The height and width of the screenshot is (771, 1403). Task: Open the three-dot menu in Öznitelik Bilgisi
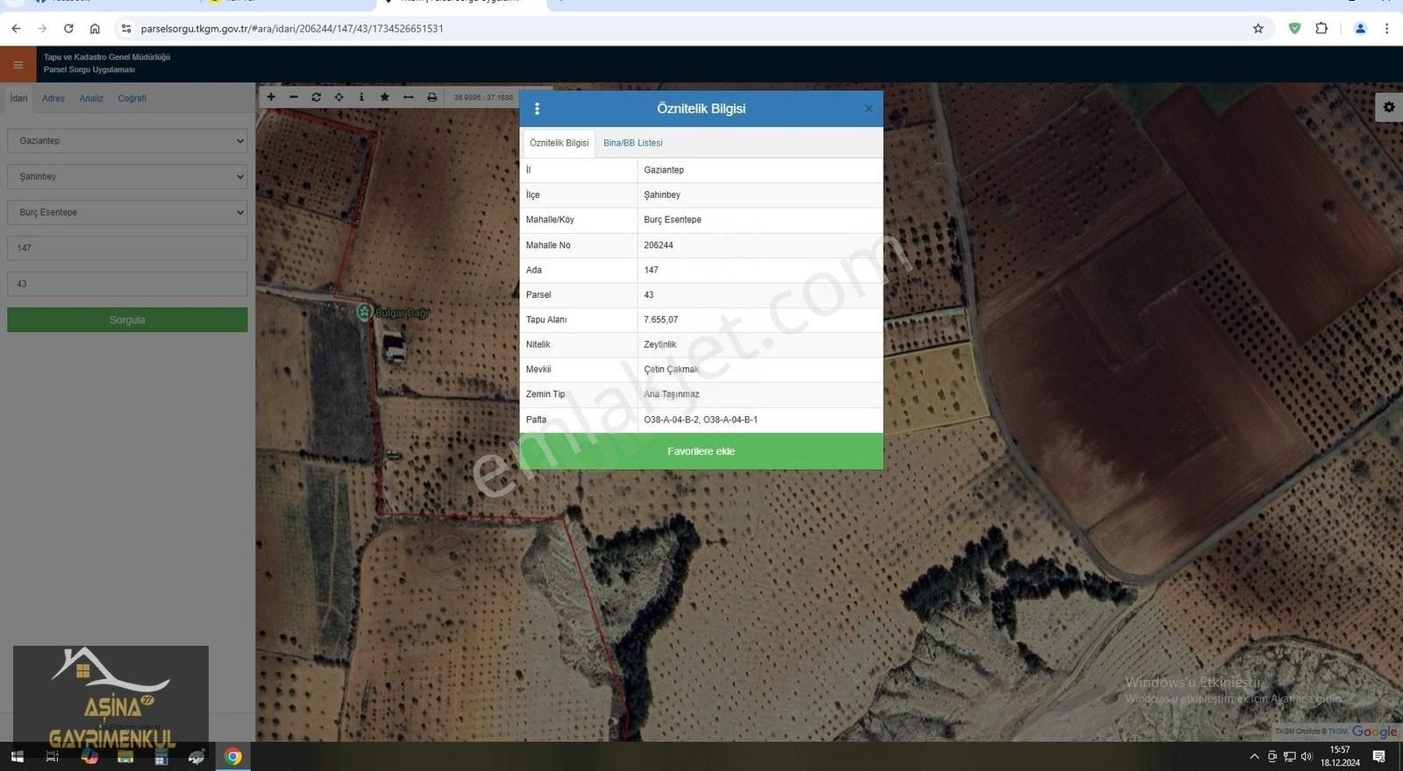pos(538,109)
